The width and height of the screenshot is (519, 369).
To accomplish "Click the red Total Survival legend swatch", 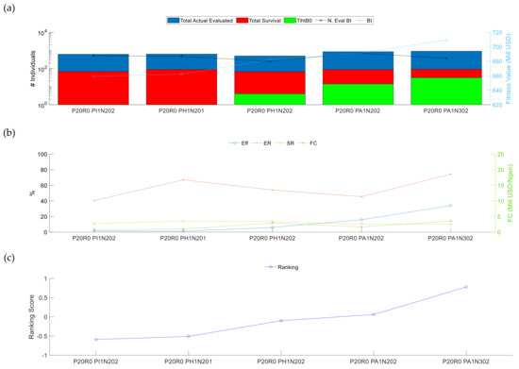I will (243, 21).
